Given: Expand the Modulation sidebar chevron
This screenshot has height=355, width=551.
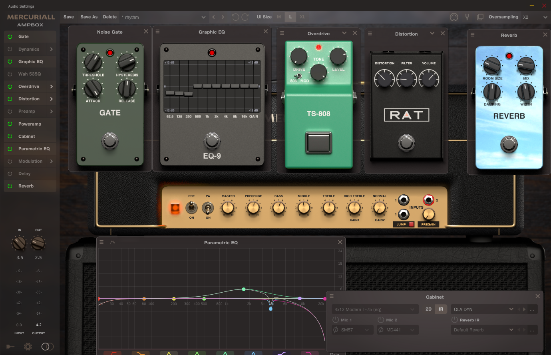Looking at the screenshot, I should [52, 161].
